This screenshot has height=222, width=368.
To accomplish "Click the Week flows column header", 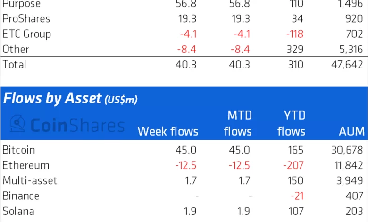I will (168, 131).
